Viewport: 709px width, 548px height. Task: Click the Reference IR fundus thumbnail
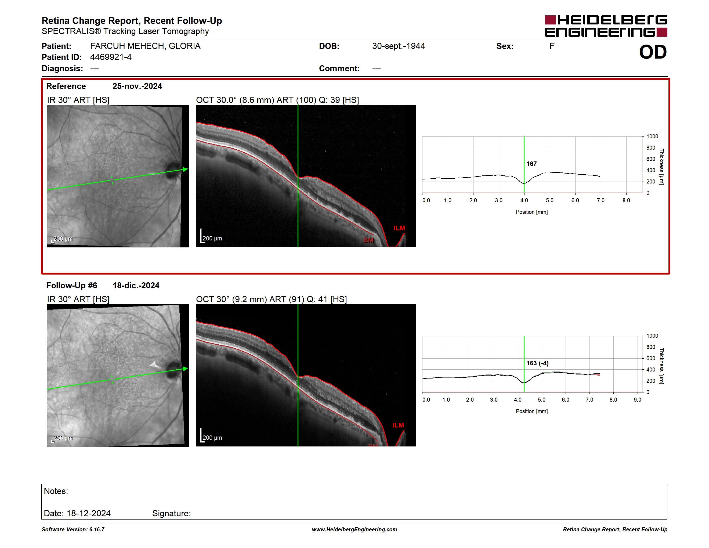tap(118, 176)
